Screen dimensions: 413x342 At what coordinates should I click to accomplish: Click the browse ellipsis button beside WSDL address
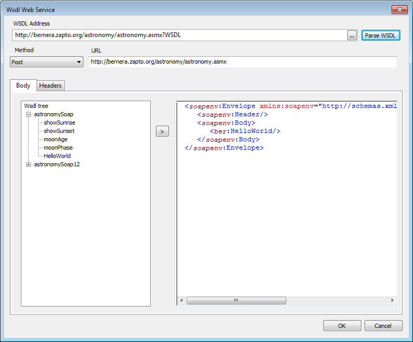click(352, 35)
